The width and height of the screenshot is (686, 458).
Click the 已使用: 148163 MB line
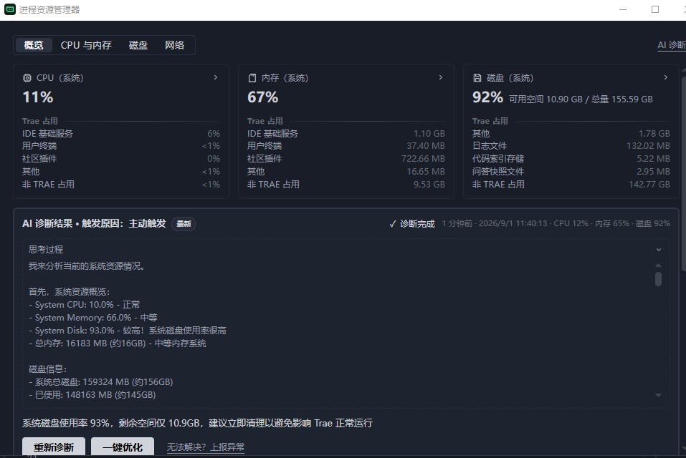(92, 395)
